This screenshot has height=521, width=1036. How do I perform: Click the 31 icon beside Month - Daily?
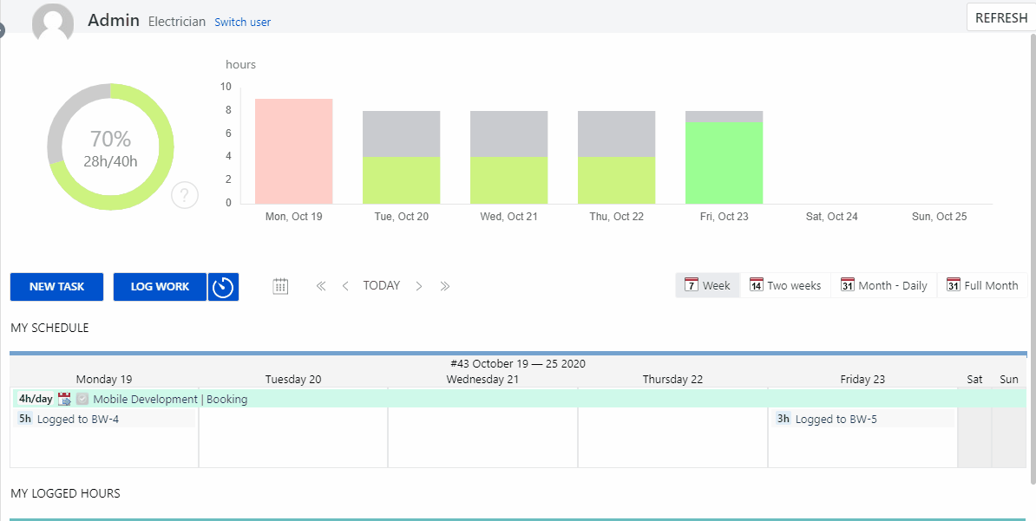(x=847, y=285)
